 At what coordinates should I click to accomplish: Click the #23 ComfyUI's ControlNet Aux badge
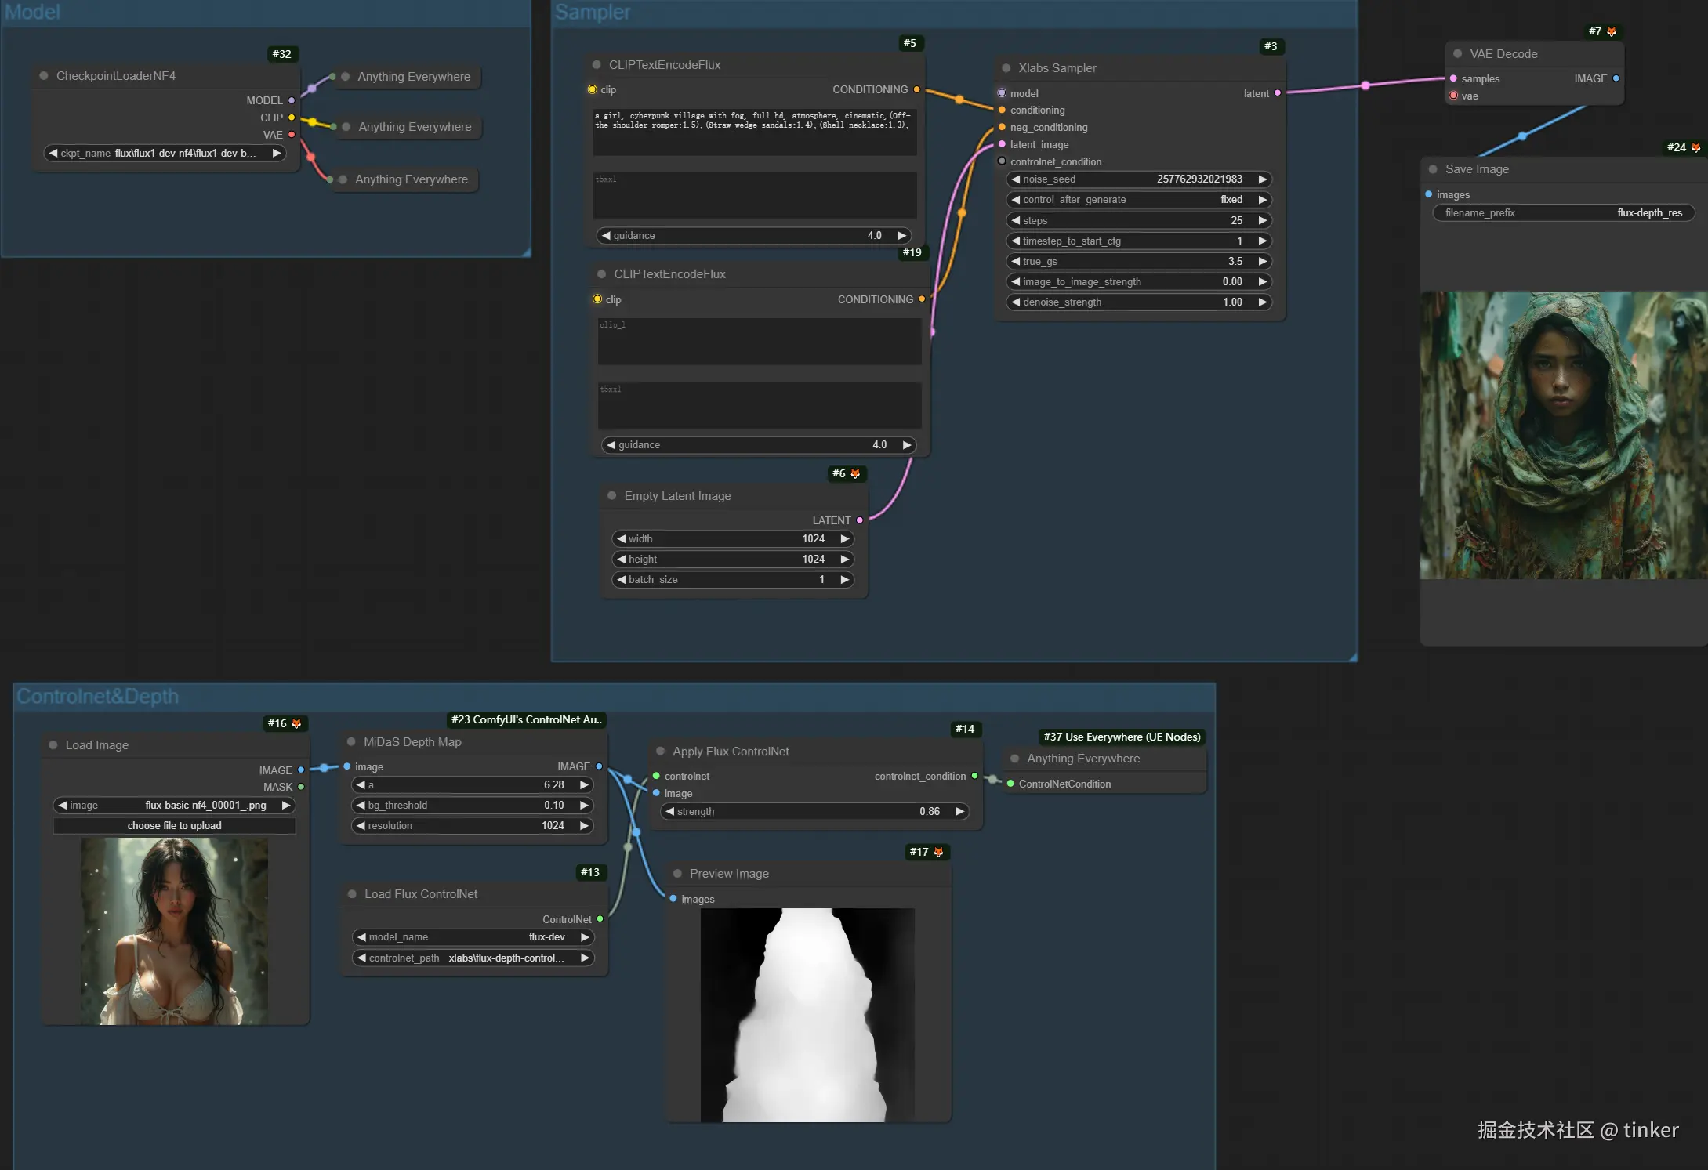coord(526,719)
